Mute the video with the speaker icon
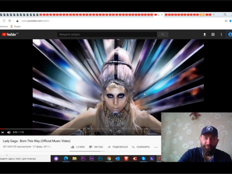 click(x=9, y=132)
